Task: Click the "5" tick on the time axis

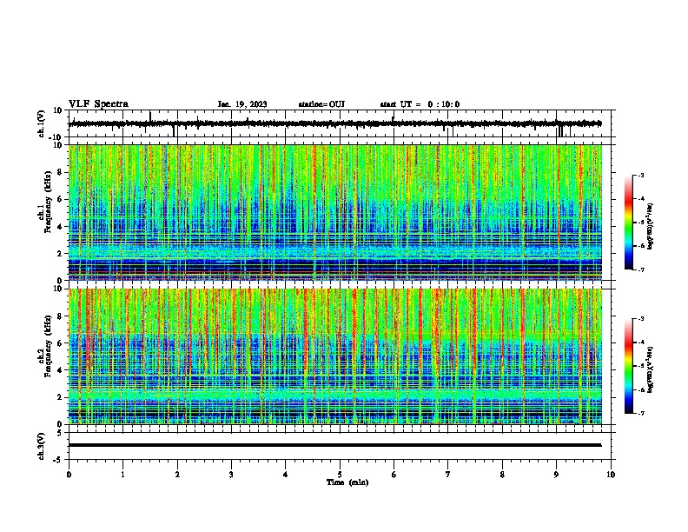Action: coord(340,475)
